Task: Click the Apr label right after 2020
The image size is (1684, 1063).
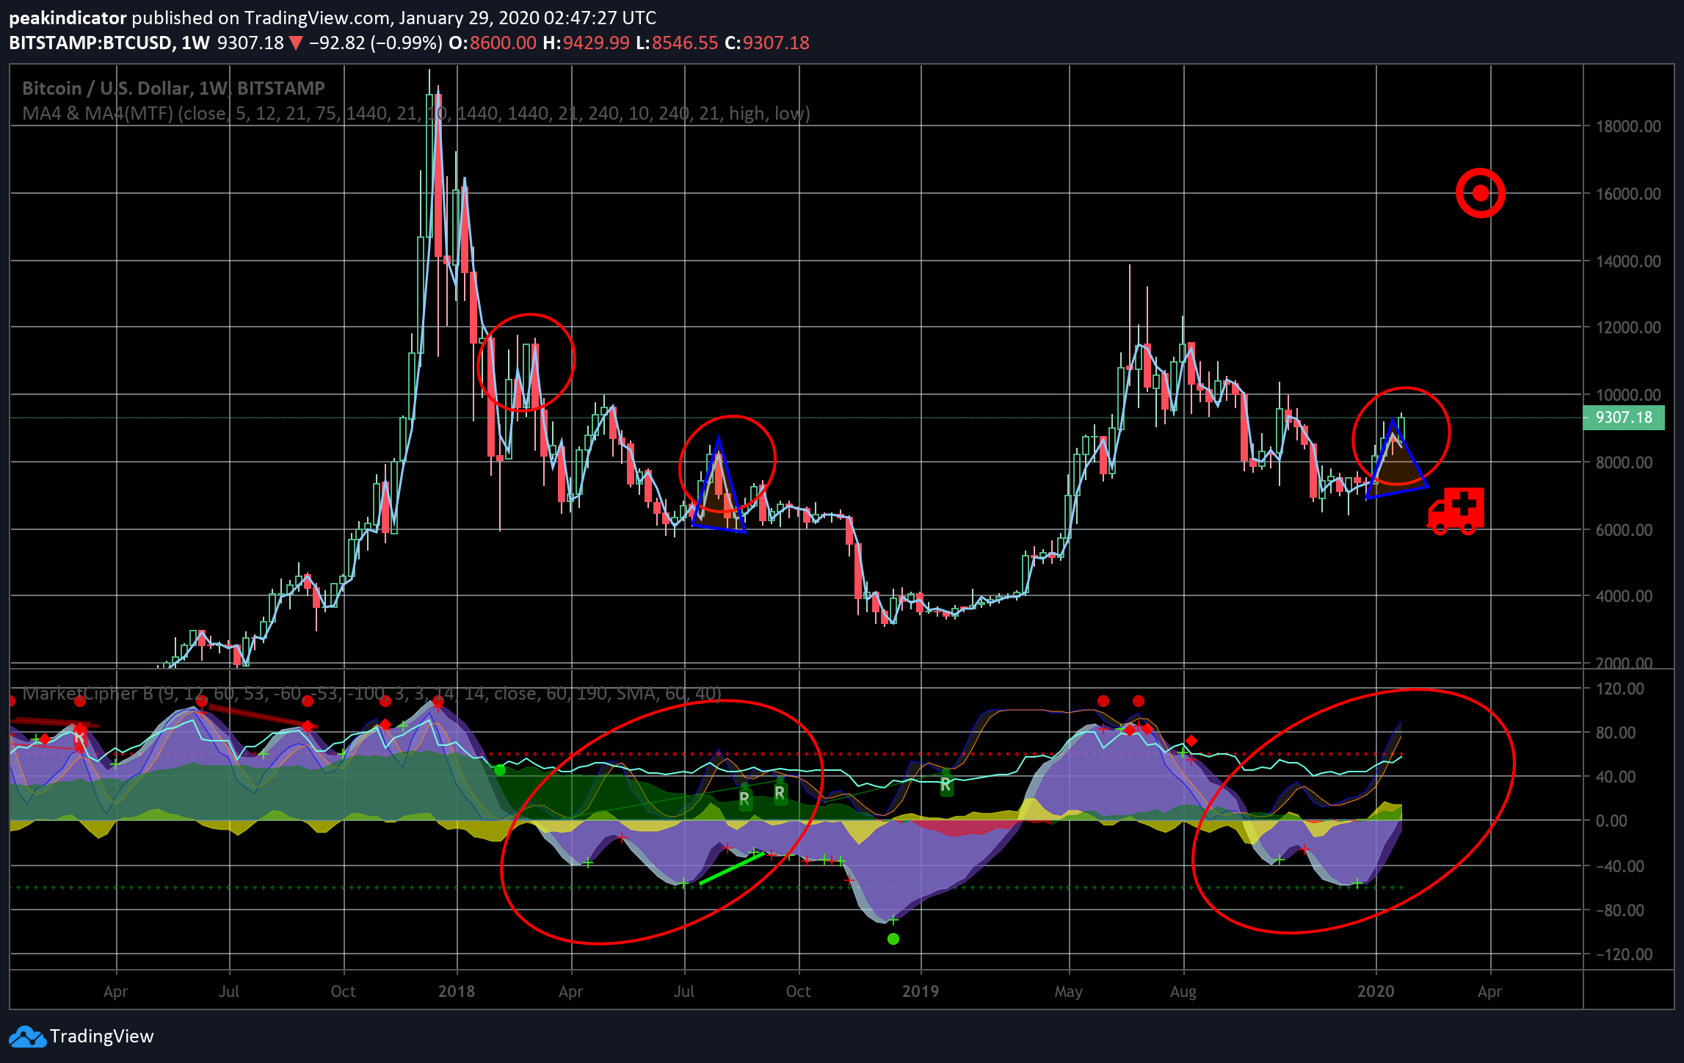Action: [1489, 992]
